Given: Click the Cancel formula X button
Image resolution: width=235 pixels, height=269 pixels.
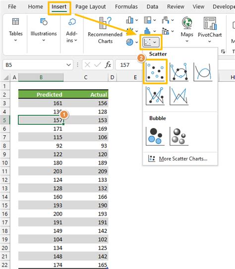Looking at the screenshot, I should [87, 65].
